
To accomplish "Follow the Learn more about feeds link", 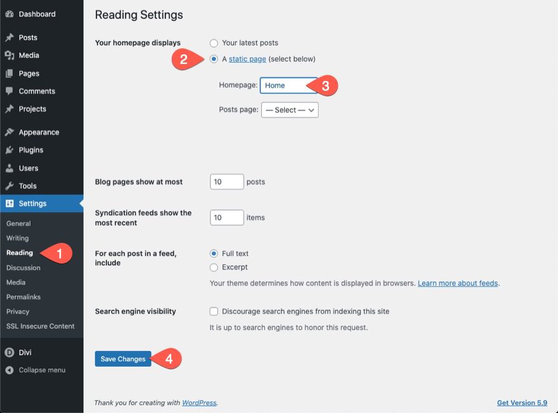I will (x=458, y=283).
